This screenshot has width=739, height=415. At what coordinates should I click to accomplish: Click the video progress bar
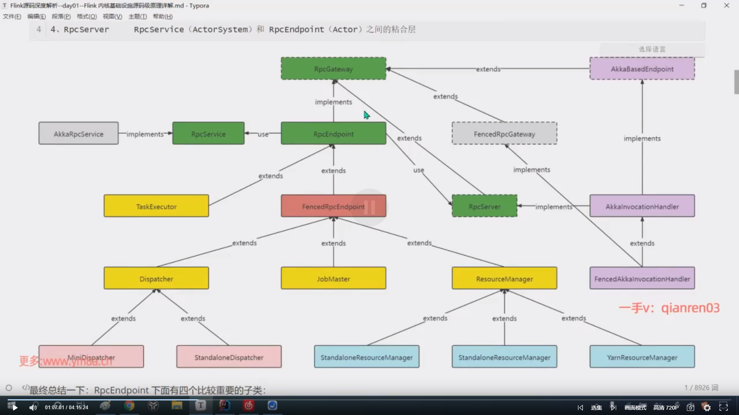(369, 400)
